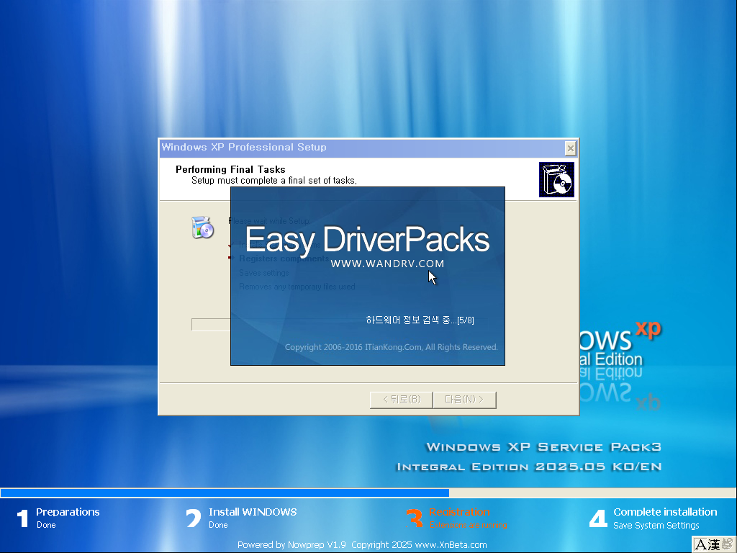Click the WWW.WANDRV.COM link text
737x553 pixels.
[x=387, y=264]
